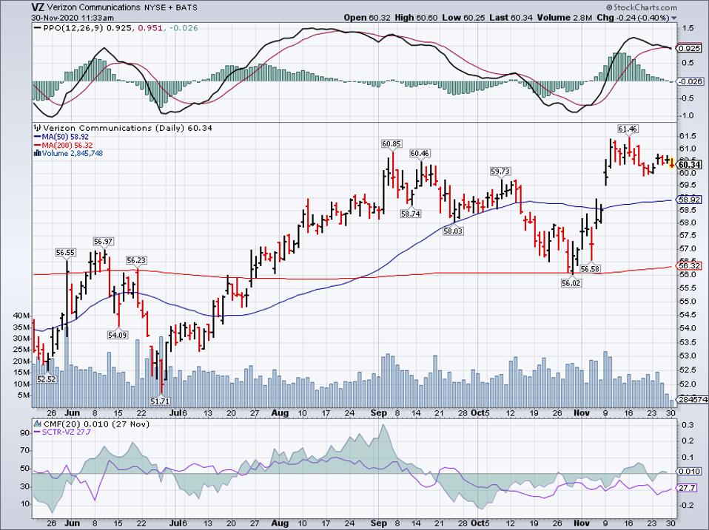Viewport: 709px width, 530px height.
Task: Click the volume bars icon beside Volume 2,845,748
Action: click(x=38, y=154)
